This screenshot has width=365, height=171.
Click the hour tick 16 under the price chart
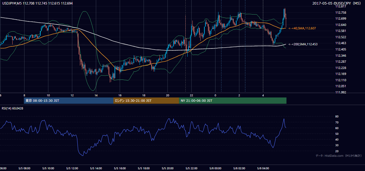120,95
